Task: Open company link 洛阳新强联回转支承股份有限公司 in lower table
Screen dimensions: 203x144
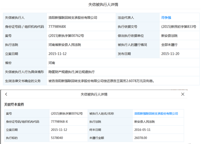Action: 156,114
